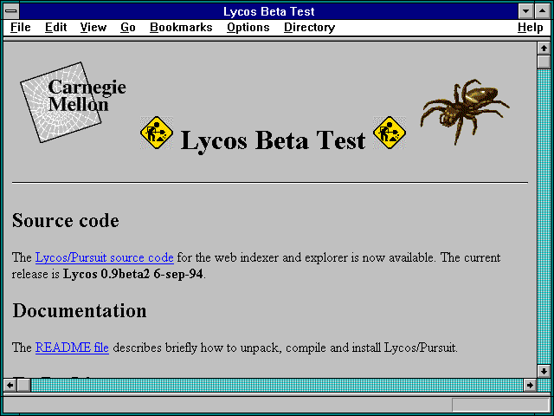Minimize the Lycos Beta Test window
The height and width of the screenshot is (416, 554).
[x=525, y=11]
